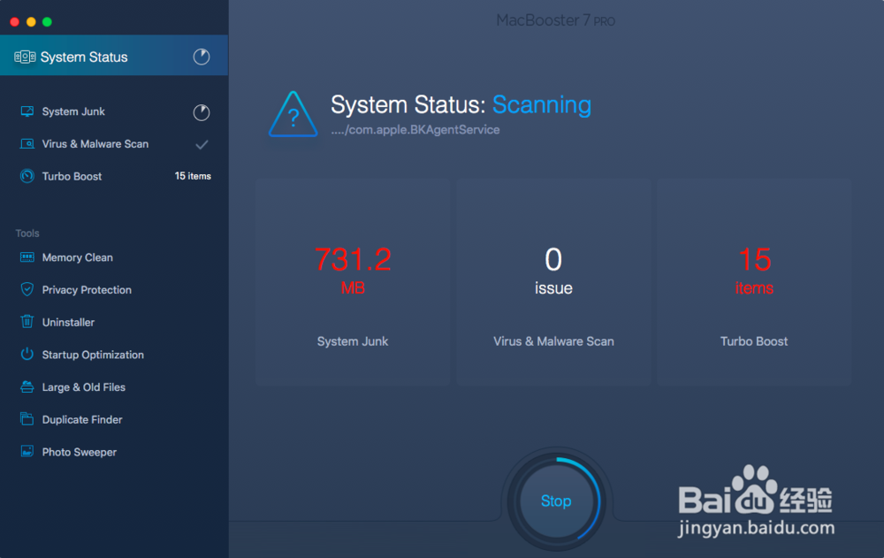Image resolution: width=884 pixels, height=558 pixels.
Task: Click the com.apple.BKAgentService path text
Action: pyautogui.click(x=415, y=130)
